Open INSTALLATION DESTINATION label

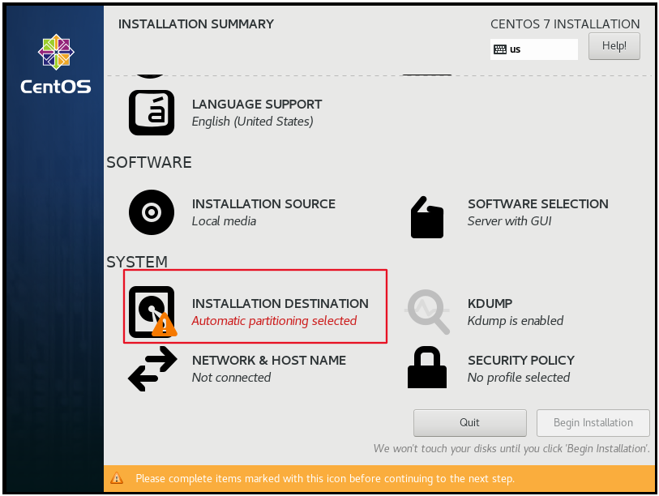coord(280,303)
